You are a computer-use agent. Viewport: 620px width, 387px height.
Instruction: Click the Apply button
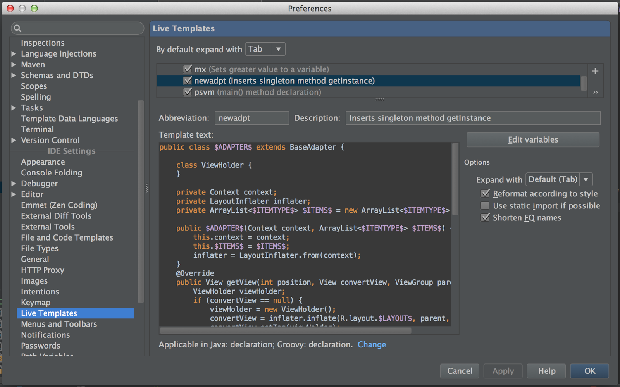(x=503, y=371)
